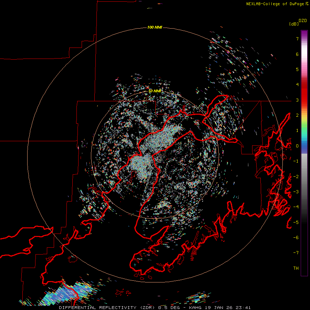Viewport: 310px width, 310px height.
Task: Click the color scale value -2
Action: [296, 177]
